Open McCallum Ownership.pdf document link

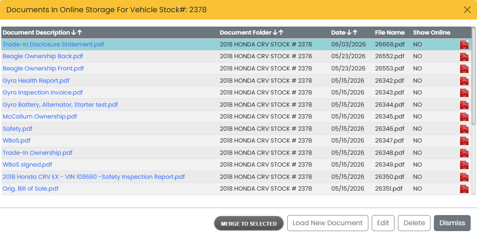click(x=40, y=116)
